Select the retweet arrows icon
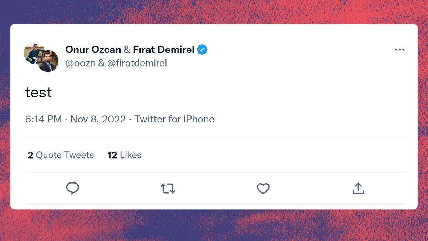 point(168,188)
